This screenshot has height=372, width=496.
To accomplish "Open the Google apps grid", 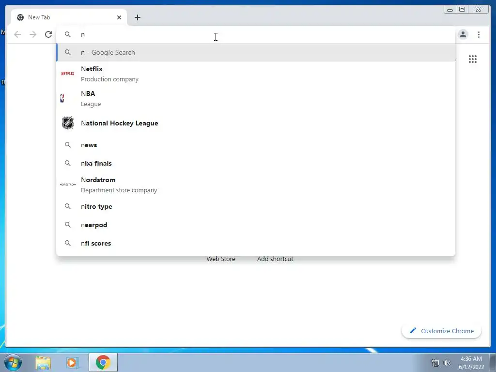I will pyautogui.click(x=473, y=59).
